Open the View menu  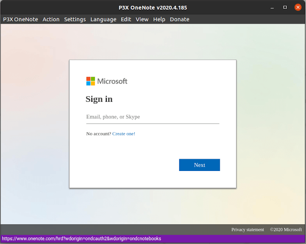pyautogui.click(x=142, y=20)
